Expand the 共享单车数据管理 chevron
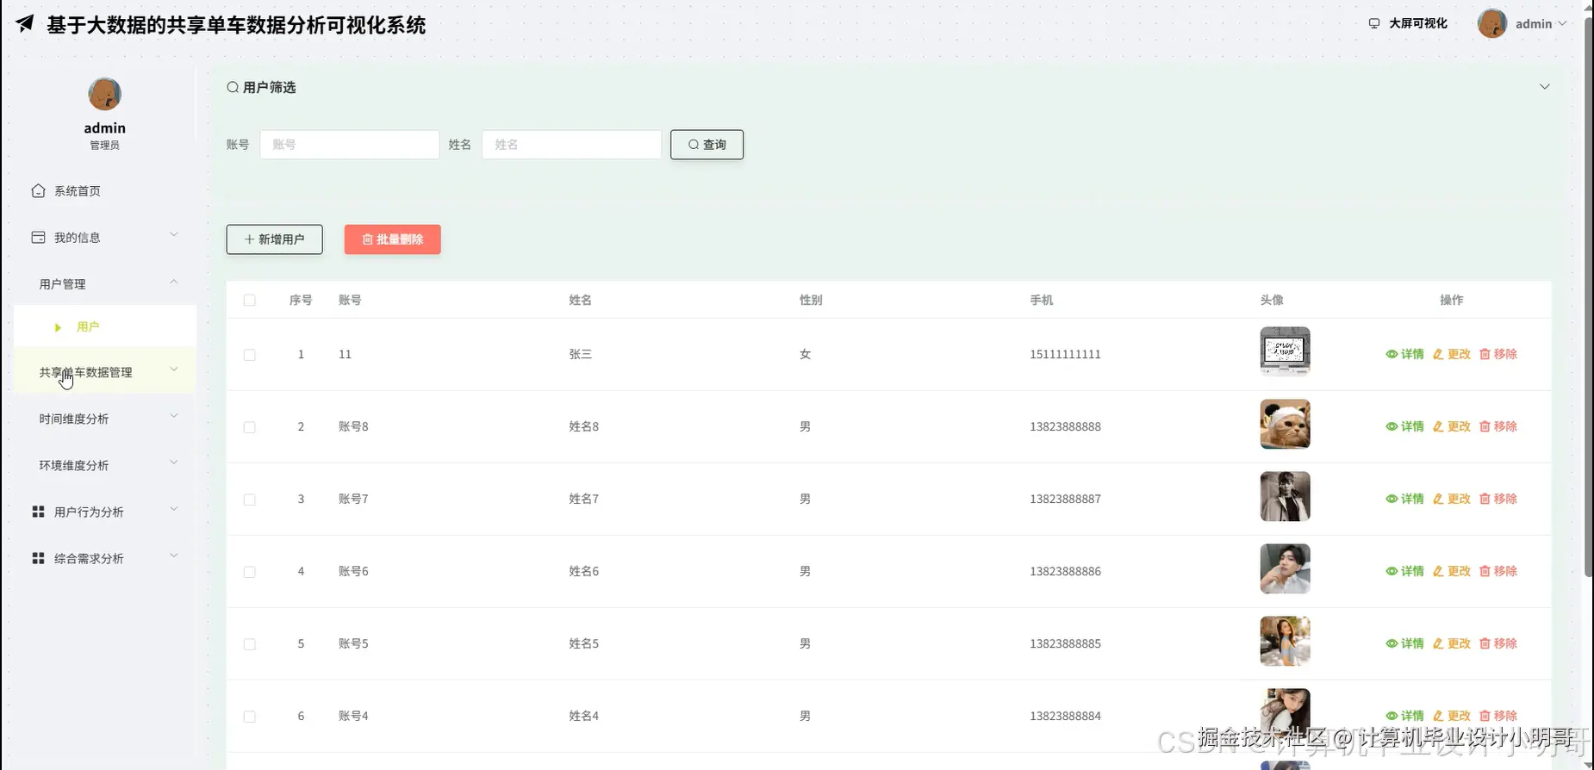The image size is (1594, 770). click(173, 369)
